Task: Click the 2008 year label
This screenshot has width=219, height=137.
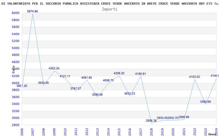Action: pyautogui.click(x=44, y=132)
